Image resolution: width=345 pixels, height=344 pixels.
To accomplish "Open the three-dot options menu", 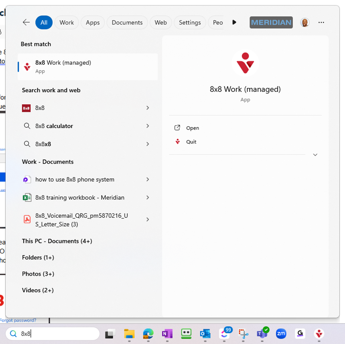I will click(321, 22).
